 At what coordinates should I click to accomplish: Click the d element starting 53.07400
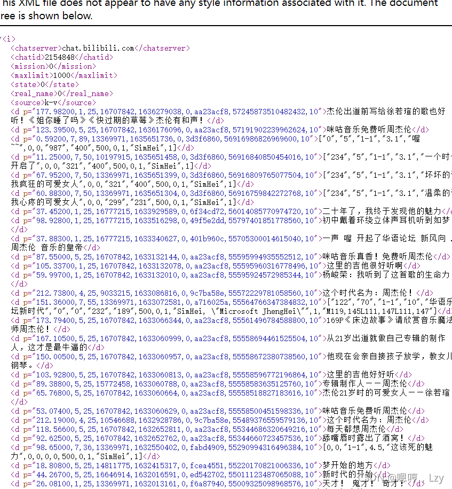tap(218, 411)
